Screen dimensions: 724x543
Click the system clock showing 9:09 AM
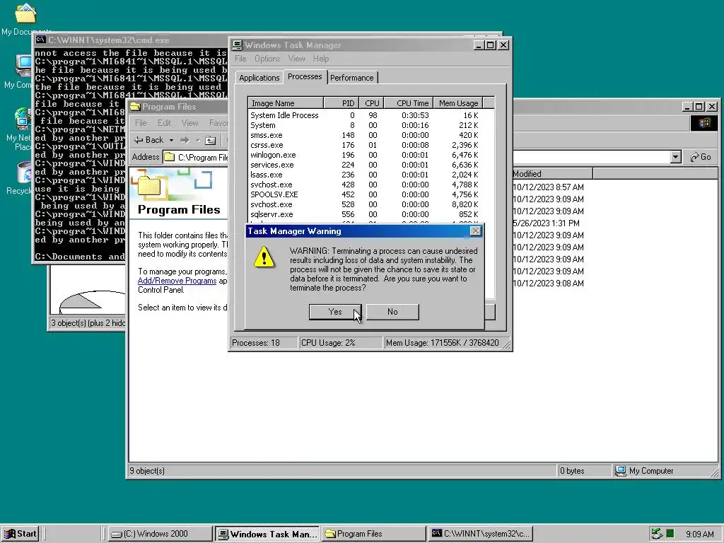tap(699, 535)
